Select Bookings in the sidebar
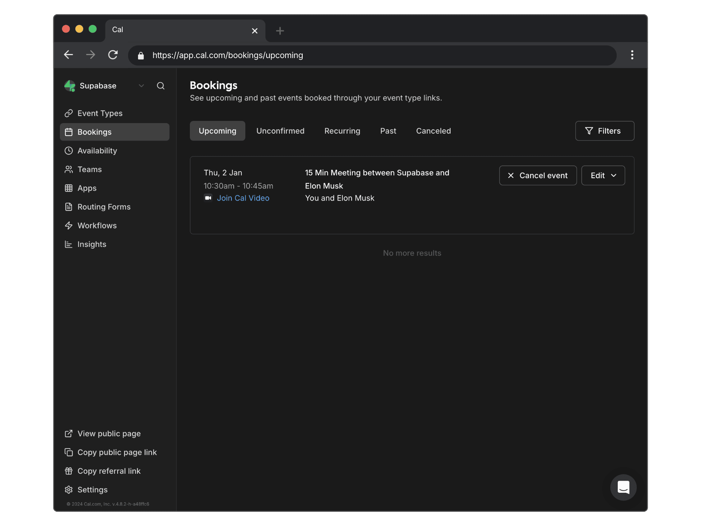 (115, 132)
